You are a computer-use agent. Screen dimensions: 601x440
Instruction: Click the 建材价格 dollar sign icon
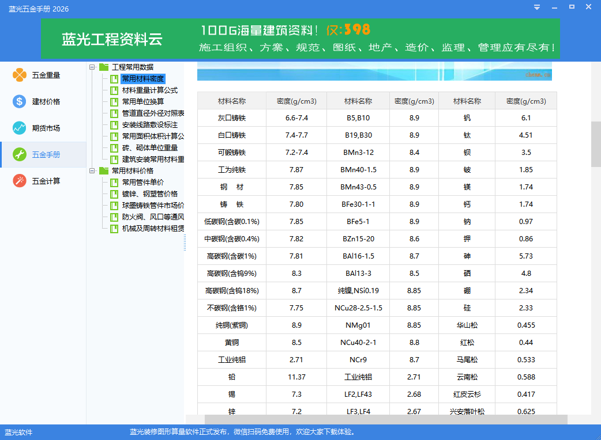point(20,101)
